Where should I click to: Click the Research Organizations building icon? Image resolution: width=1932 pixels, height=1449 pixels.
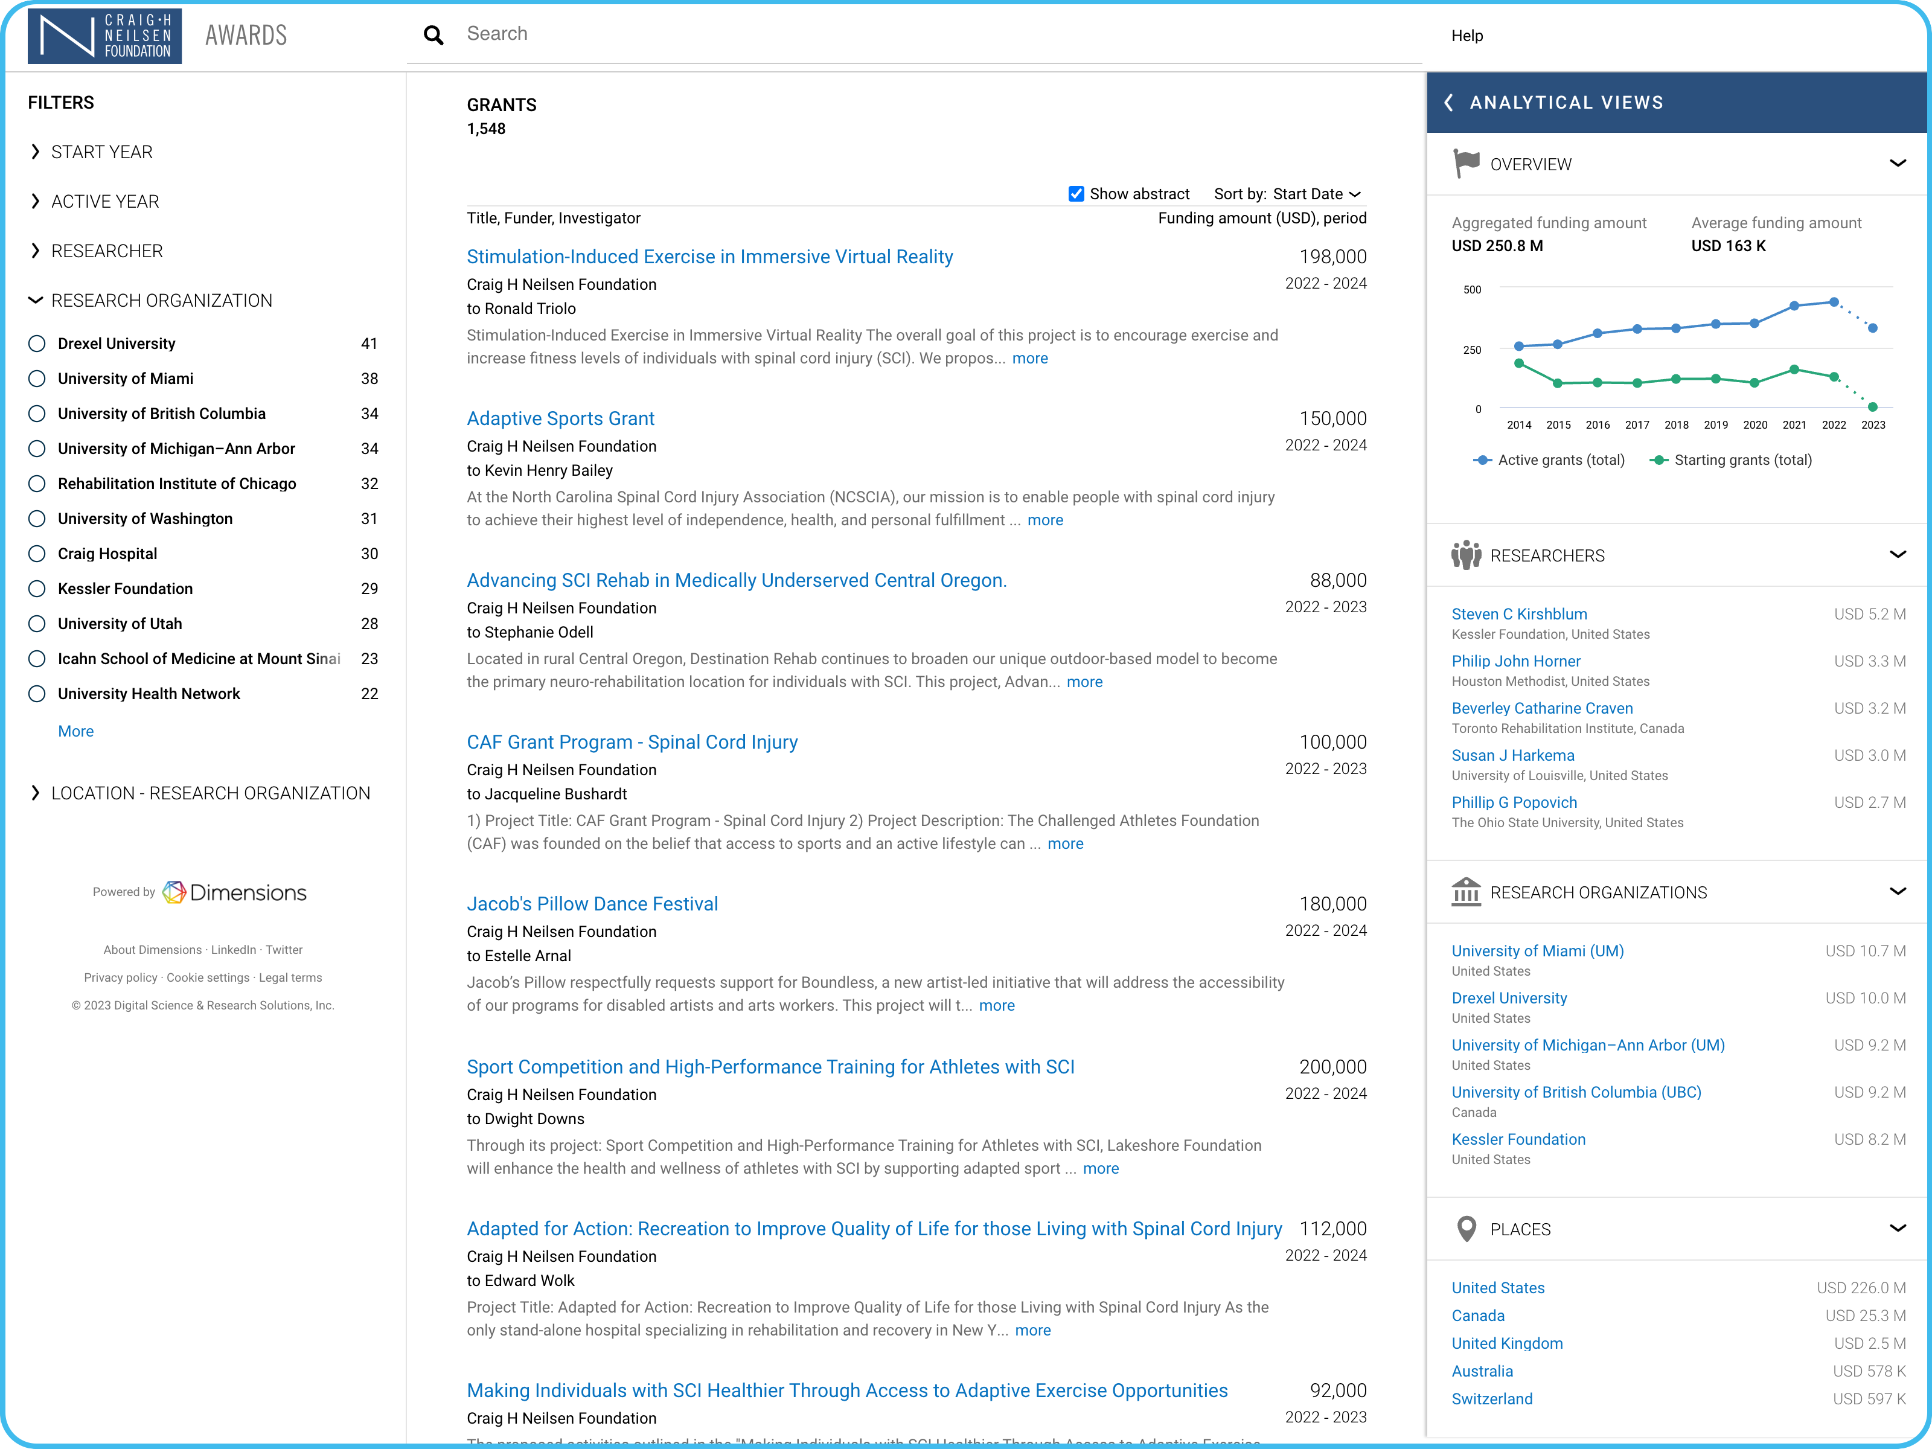(x=1465, y=892)
